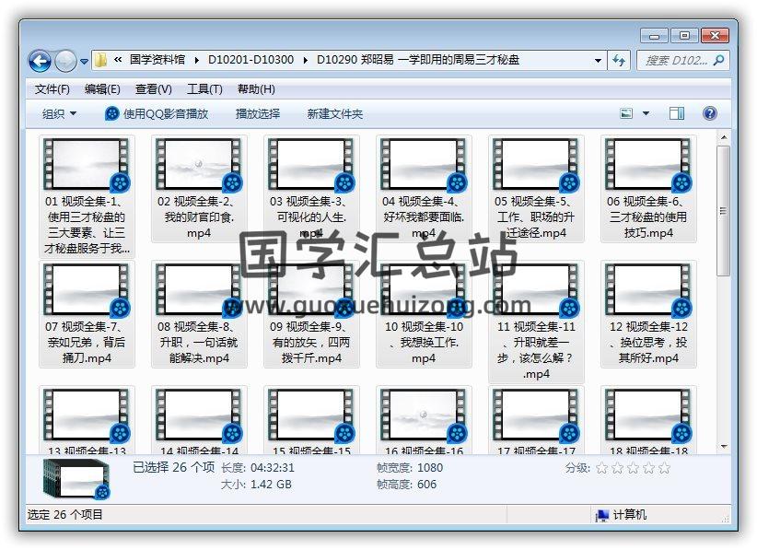Click the 新建文件夹 button
The height and width of the screenshot is (550, 757).
pos(335,114)
